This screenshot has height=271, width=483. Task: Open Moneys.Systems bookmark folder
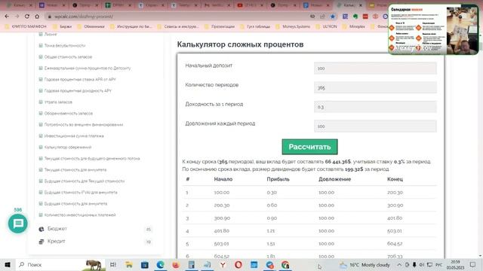click(294, 26)
